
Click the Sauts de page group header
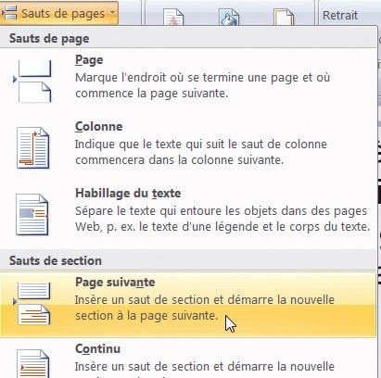[x=49, y=39]
